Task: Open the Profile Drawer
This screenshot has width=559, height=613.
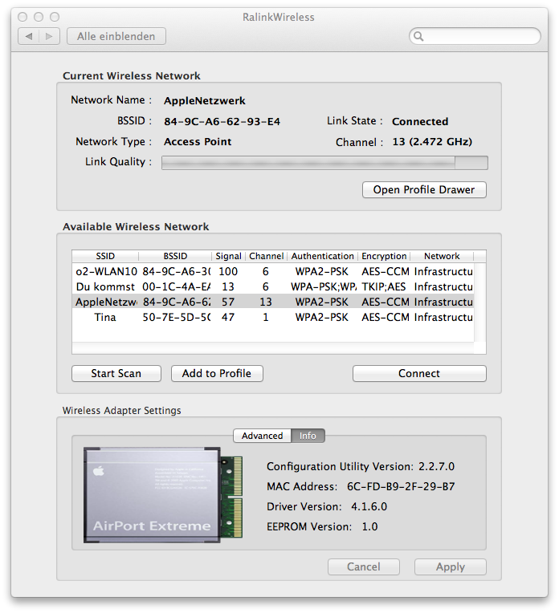Action: tap(424, 190)
